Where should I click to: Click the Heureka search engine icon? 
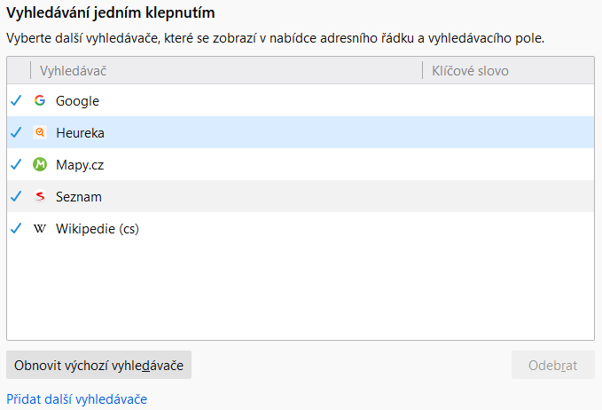click(40, 132)
